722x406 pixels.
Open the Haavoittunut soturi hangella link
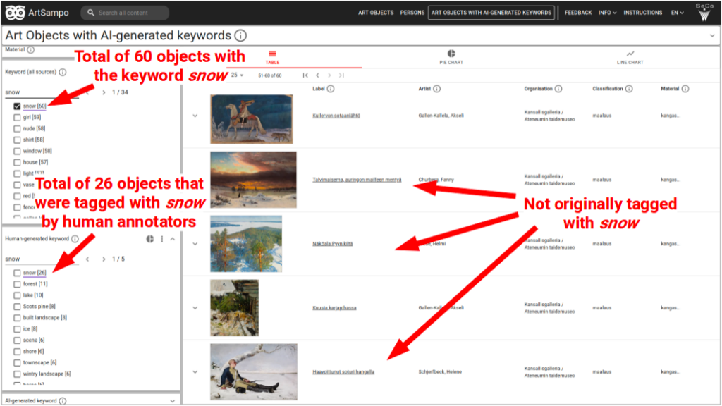pyautogui.click(x=343, y=371)
